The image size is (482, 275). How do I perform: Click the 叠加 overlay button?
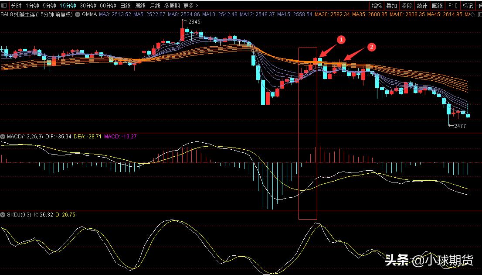[x=392, y=6]
